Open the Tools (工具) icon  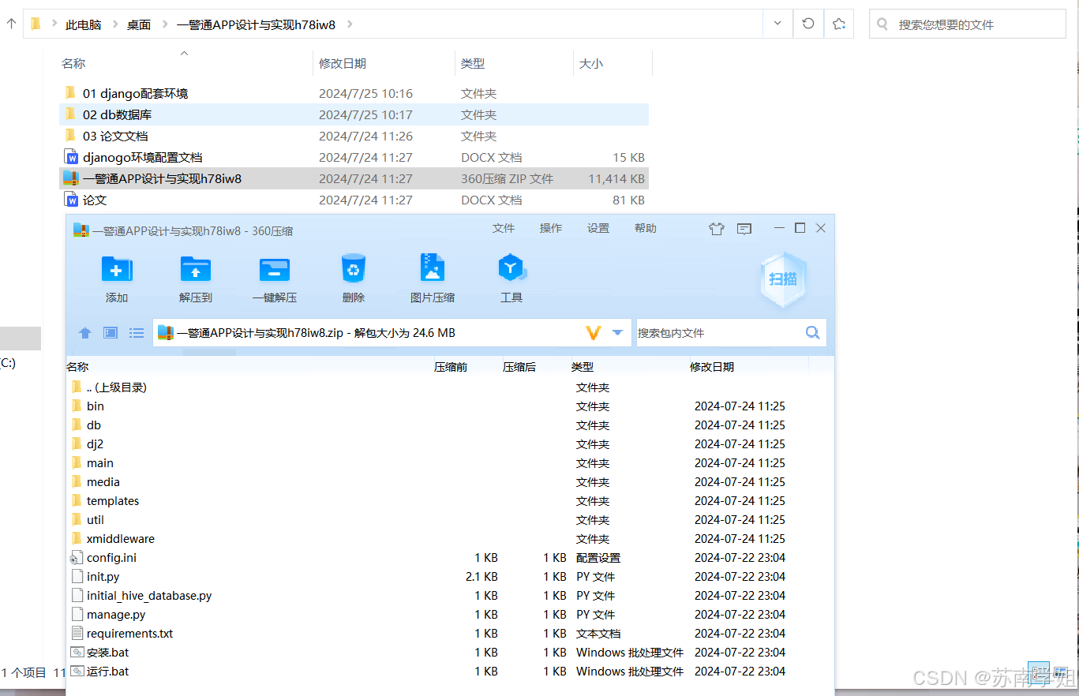coord(511,268)
